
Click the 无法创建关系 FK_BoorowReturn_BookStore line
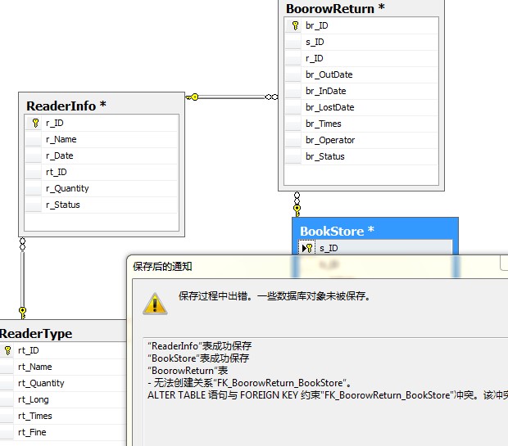click(250, 383)
